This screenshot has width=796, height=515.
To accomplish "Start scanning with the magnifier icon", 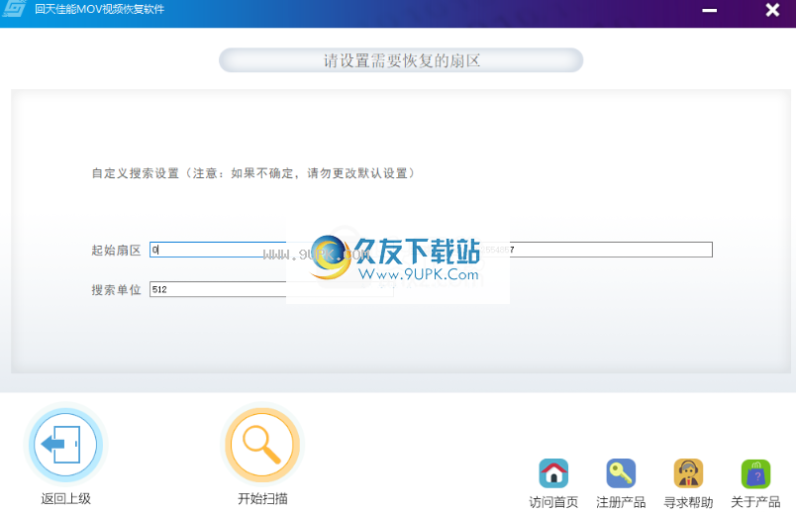I will click(262, 445).
